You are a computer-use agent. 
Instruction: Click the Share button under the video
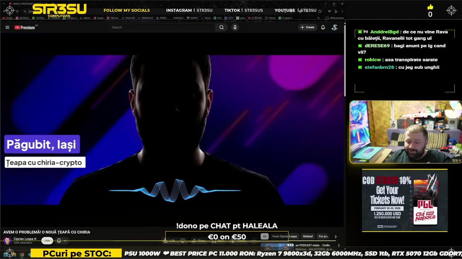[x=199, y=241]
